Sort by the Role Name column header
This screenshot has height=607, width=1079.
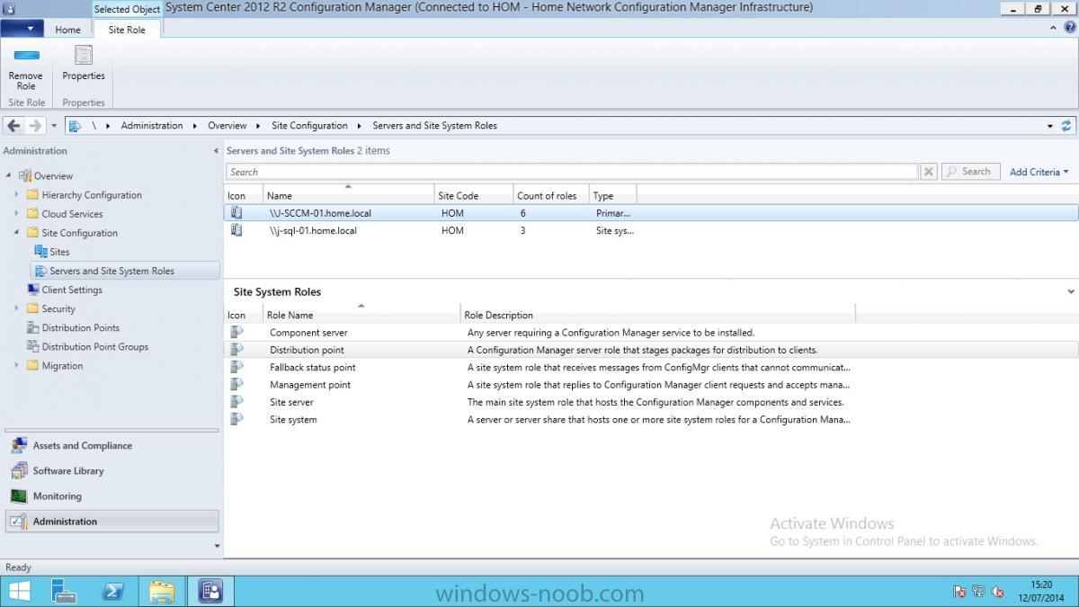(361, 315)
